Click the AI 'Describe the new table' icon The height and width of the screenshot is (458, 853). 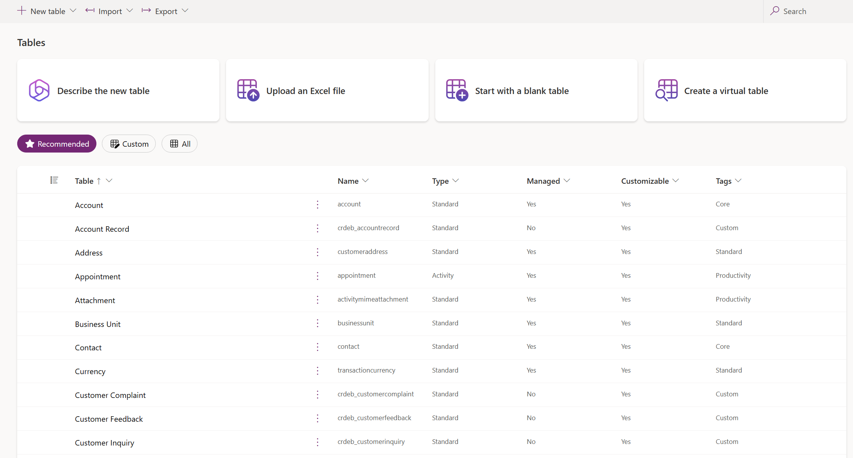point(39,91)
